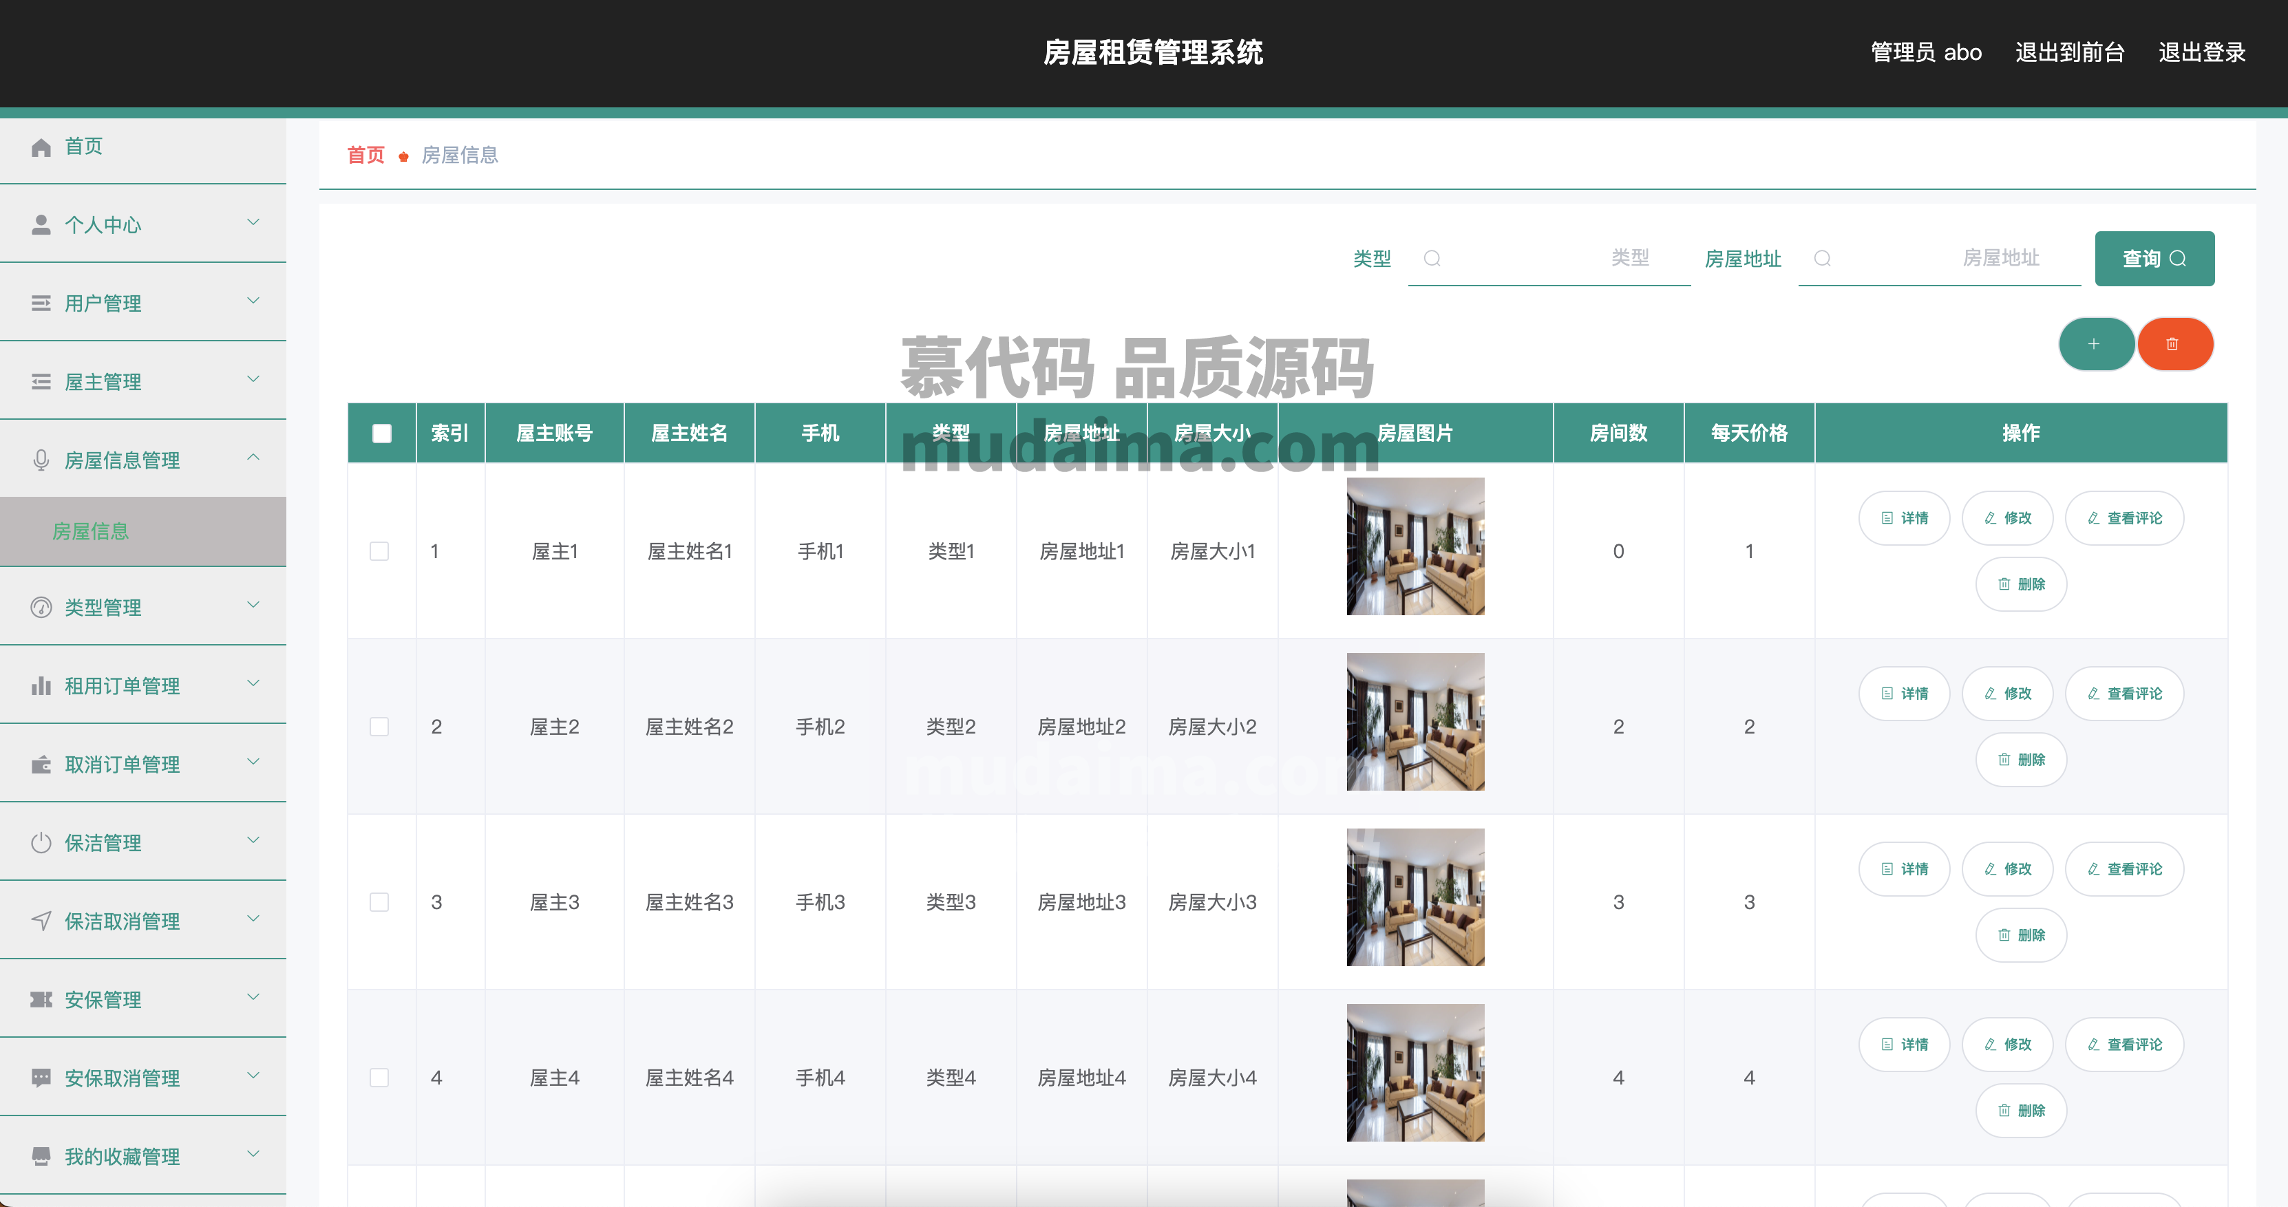Click the paper plane icon beside 保洁取消管理
Screen dimensions: 2288x1207
[41, 921]
